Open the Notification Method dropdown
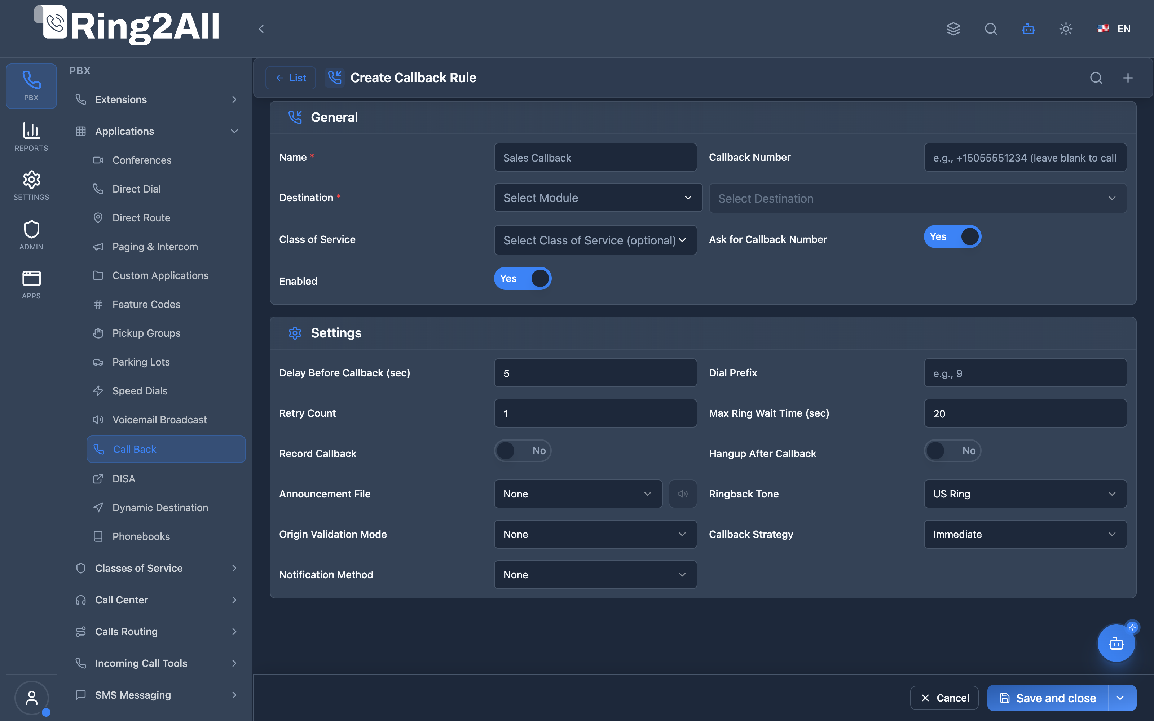Screen dimensions: 1154x721 coord(596,575)
